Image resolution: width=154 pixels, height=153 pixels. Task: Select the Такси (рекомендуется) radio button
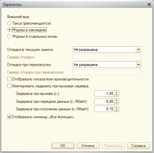pos(9,23)
